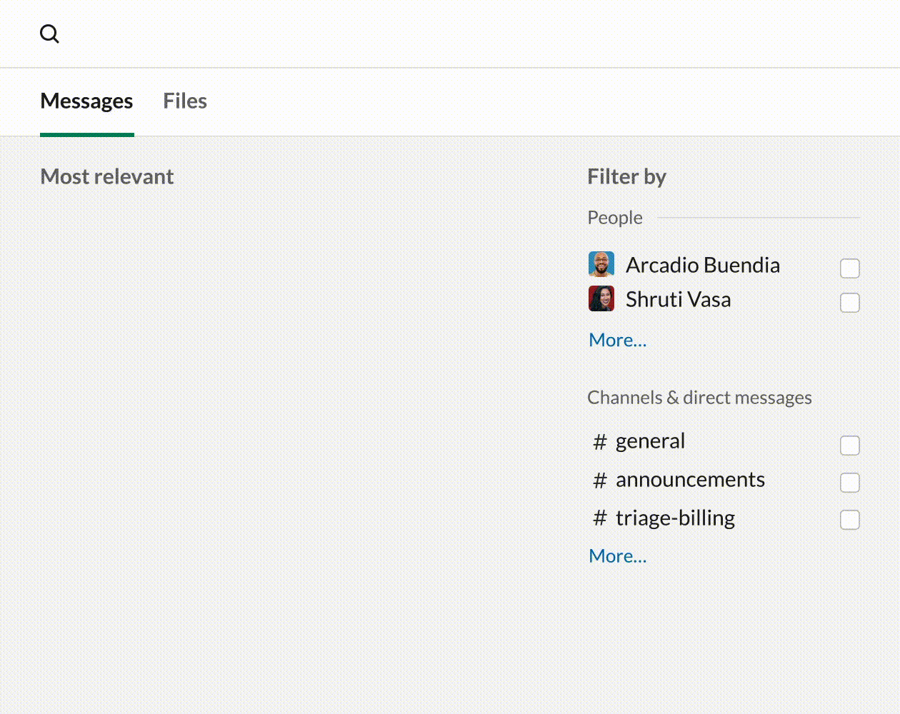Screen dimensions: 900x714
Task: Click the triage-billing channel name
Action: 675,518
